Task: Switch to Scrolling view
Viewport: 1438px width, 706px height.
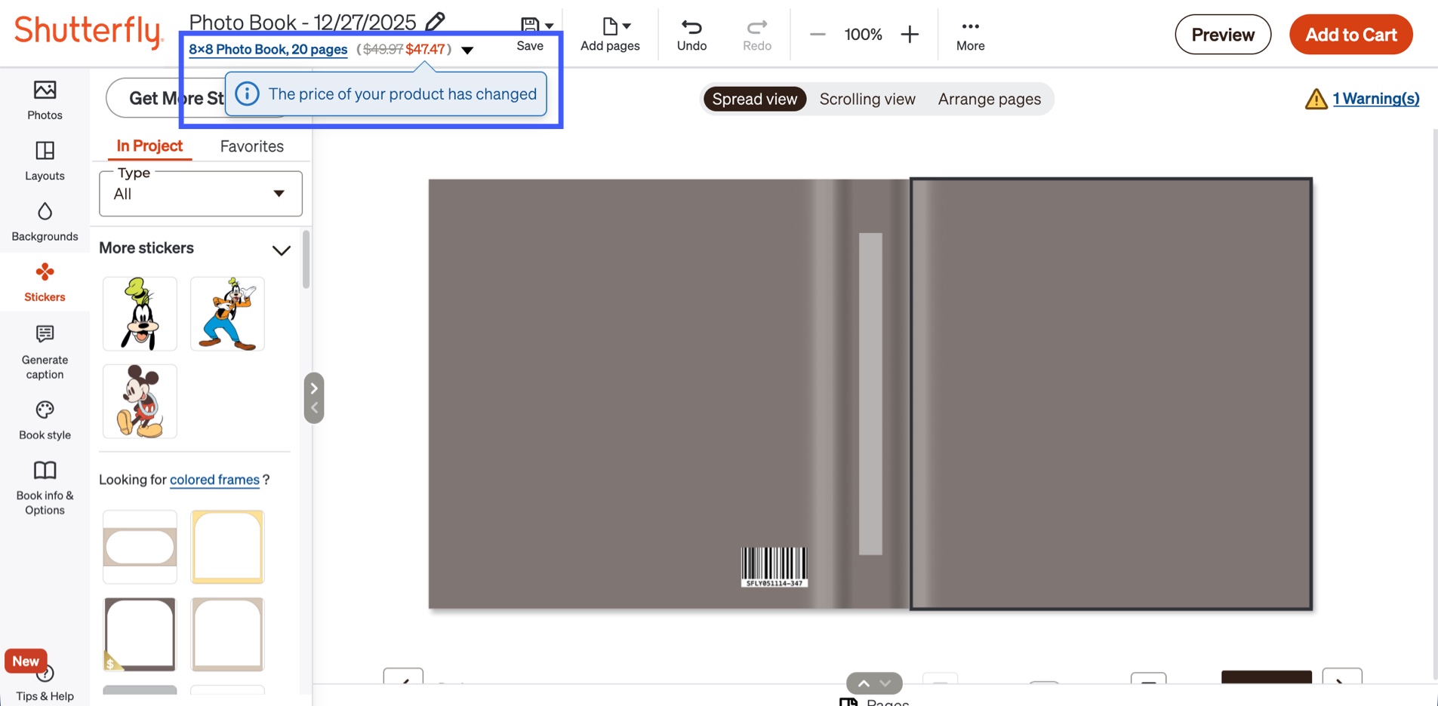Action: pos(867,99)
